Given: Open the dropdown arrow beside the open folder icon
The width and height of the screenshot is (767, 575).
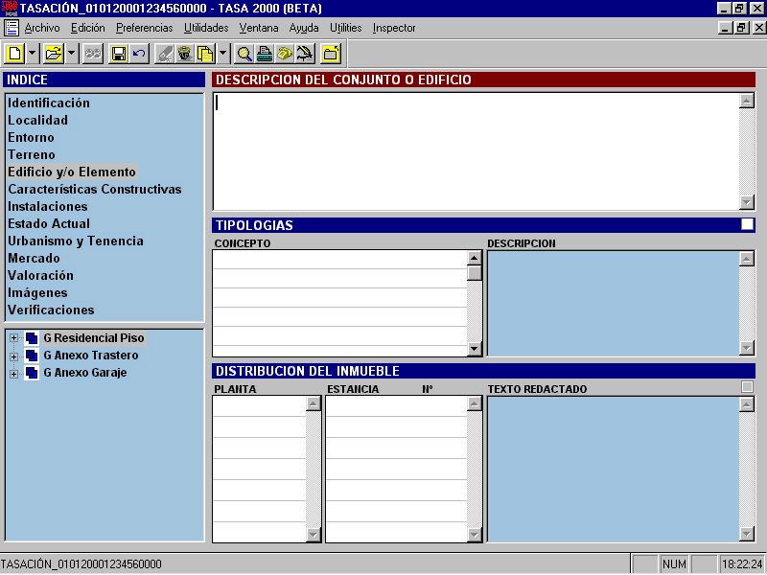Looking at the screenshot, I should click(71, 54).
